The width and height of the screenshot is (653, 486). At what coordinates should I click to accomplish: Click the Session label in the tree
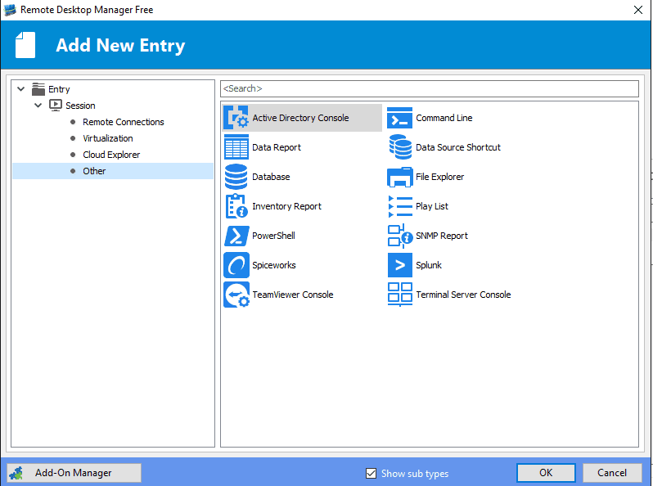(x=80, y=106)
